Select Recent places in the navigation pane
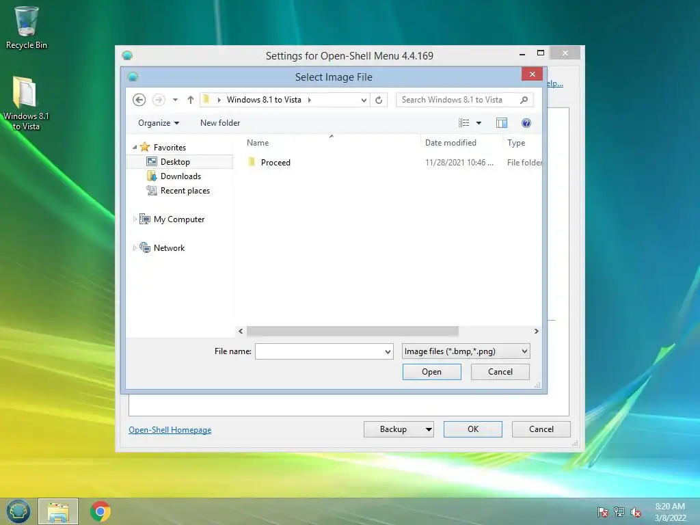The image size is (700, 525). coord(185,191)
